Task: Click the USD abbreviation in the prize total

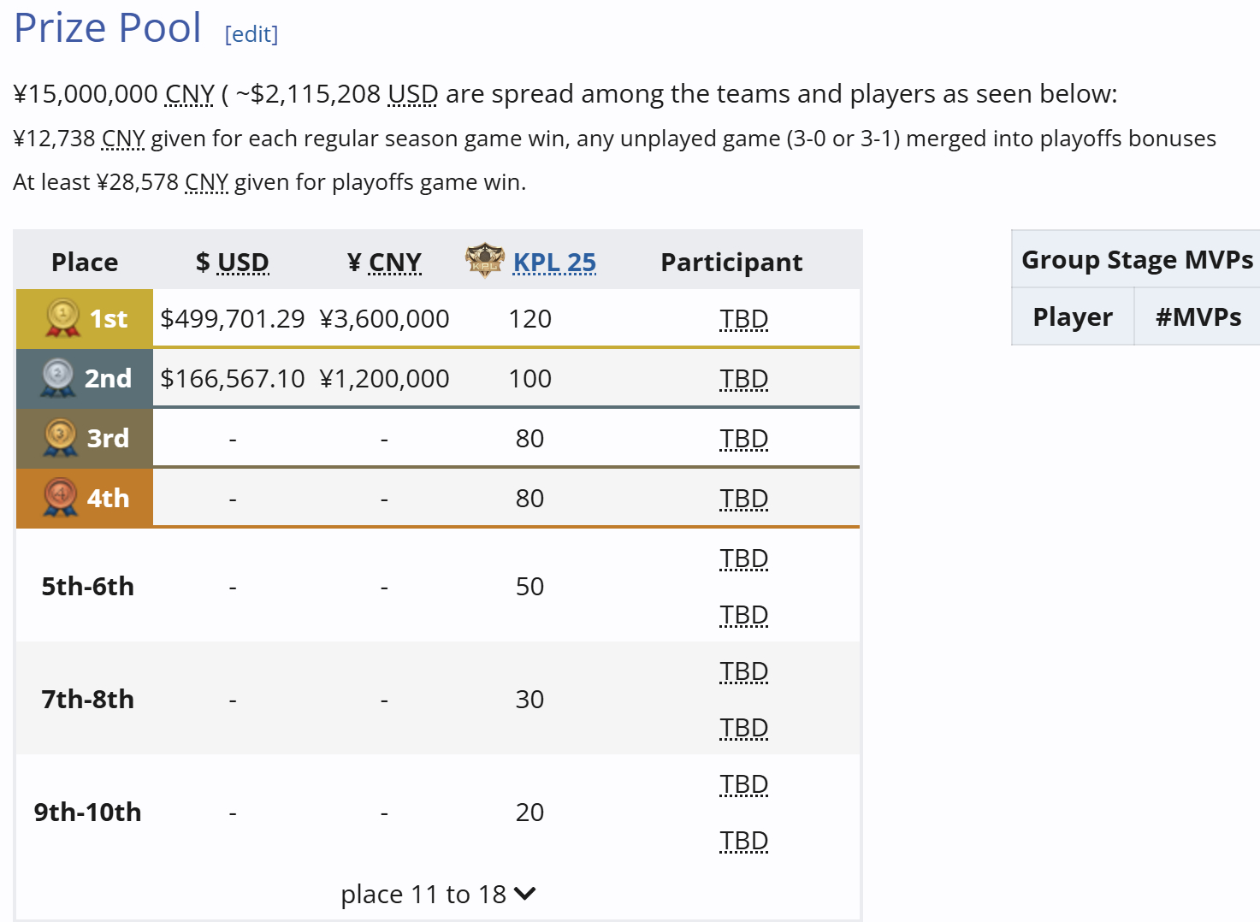Action: click(x=413, y=93)
